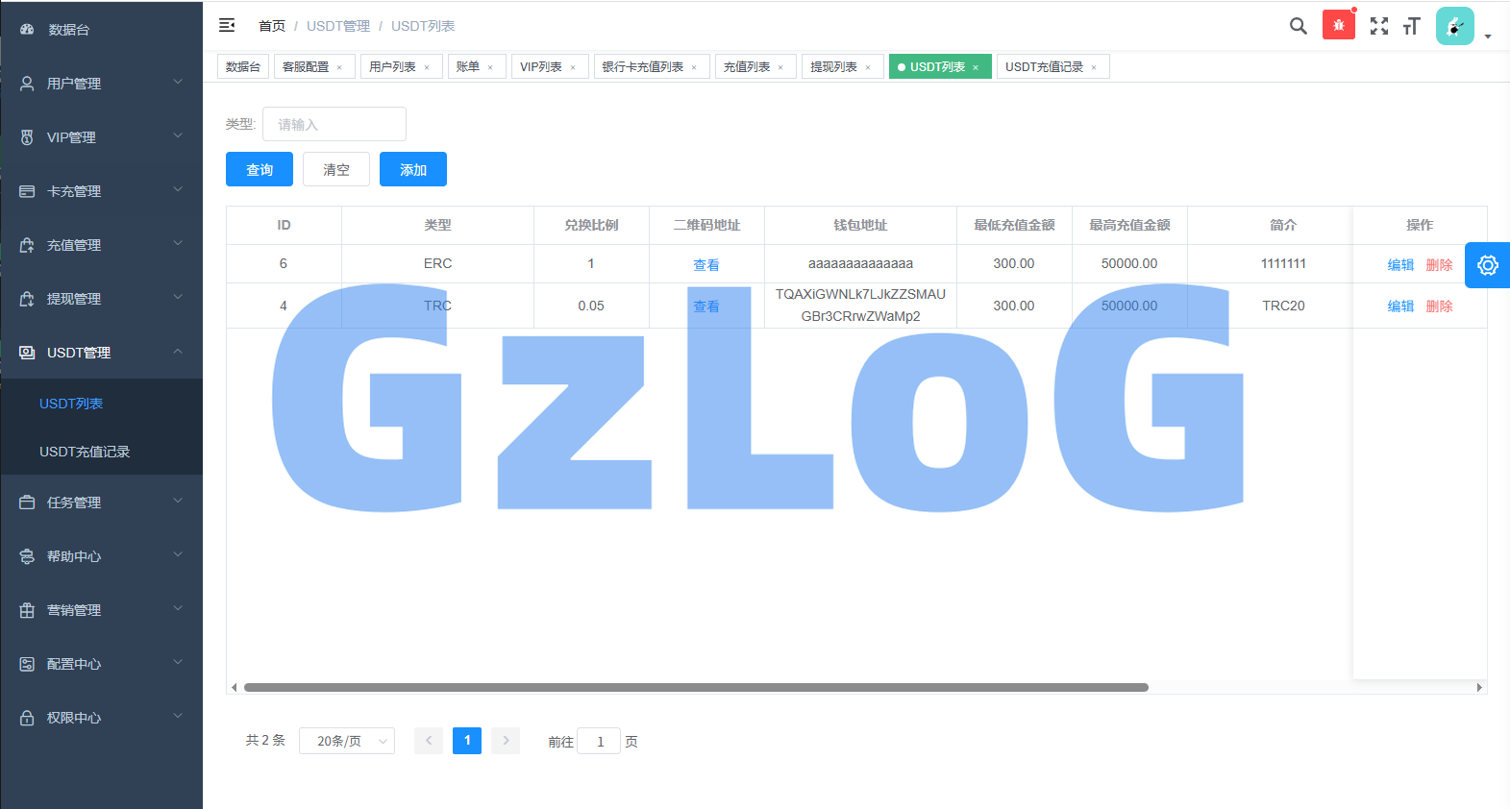The height and width of the screenshot is (809, 1510).
Task: Close the USDT列表 tab with its x
Action: 976,67
